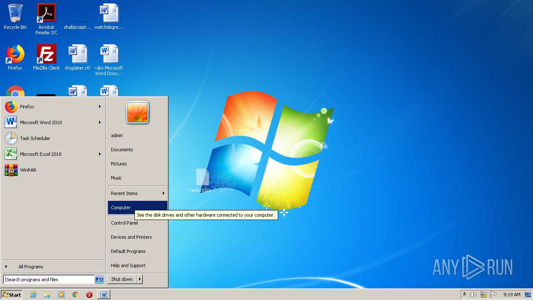Expand Microsoft Word 2010 jump list arrow
The width and height of the screenshot is (533, 300).
pos(100,122)
